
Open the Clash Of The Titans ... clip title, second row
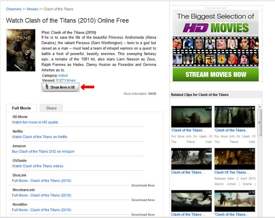(x=232, y=172)
